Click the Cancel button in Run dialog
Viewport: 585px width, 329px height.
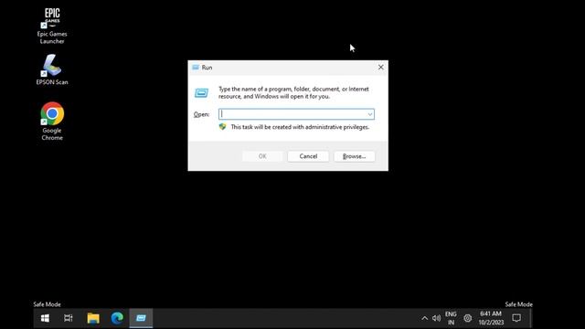[x=308, y=156]
